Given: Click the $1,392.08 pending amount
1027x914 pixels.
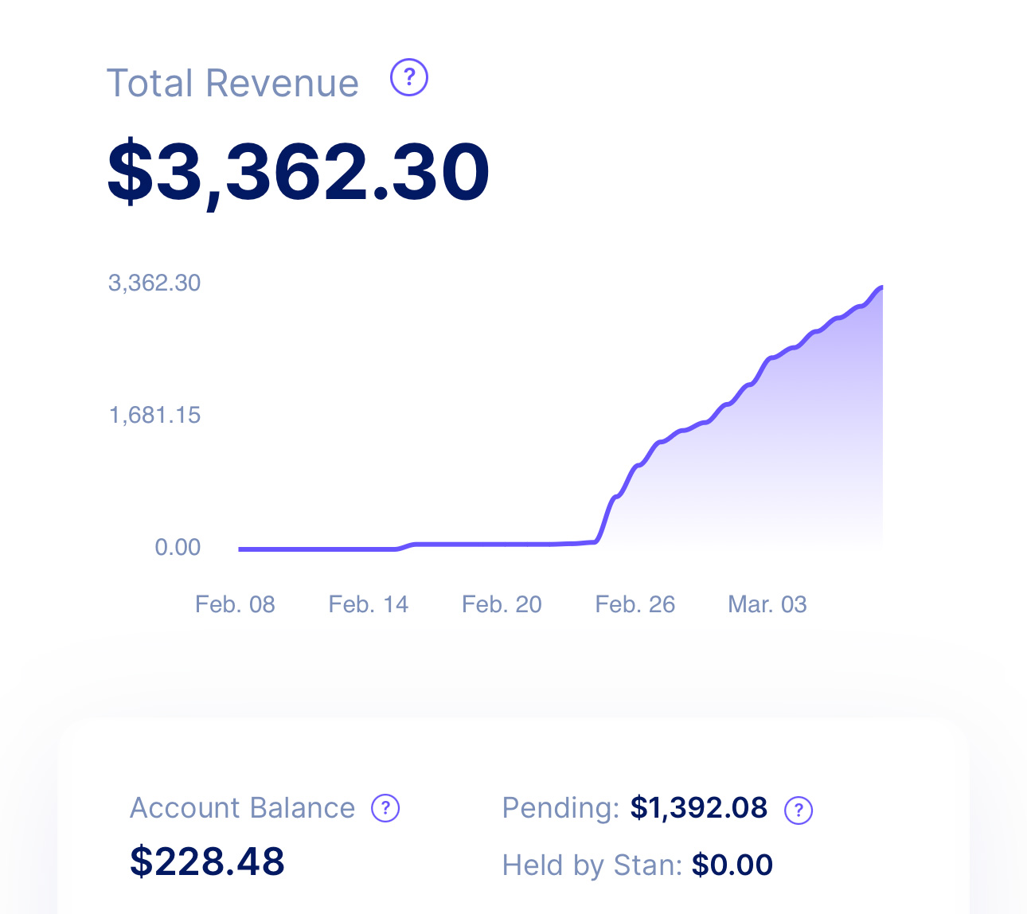Looking at the screenshot, I should pyautogui.click(x=698, y=808).
